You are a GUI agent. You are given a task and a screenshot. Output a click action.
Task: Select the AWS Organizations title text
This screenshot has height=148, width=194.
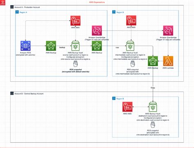97,2
